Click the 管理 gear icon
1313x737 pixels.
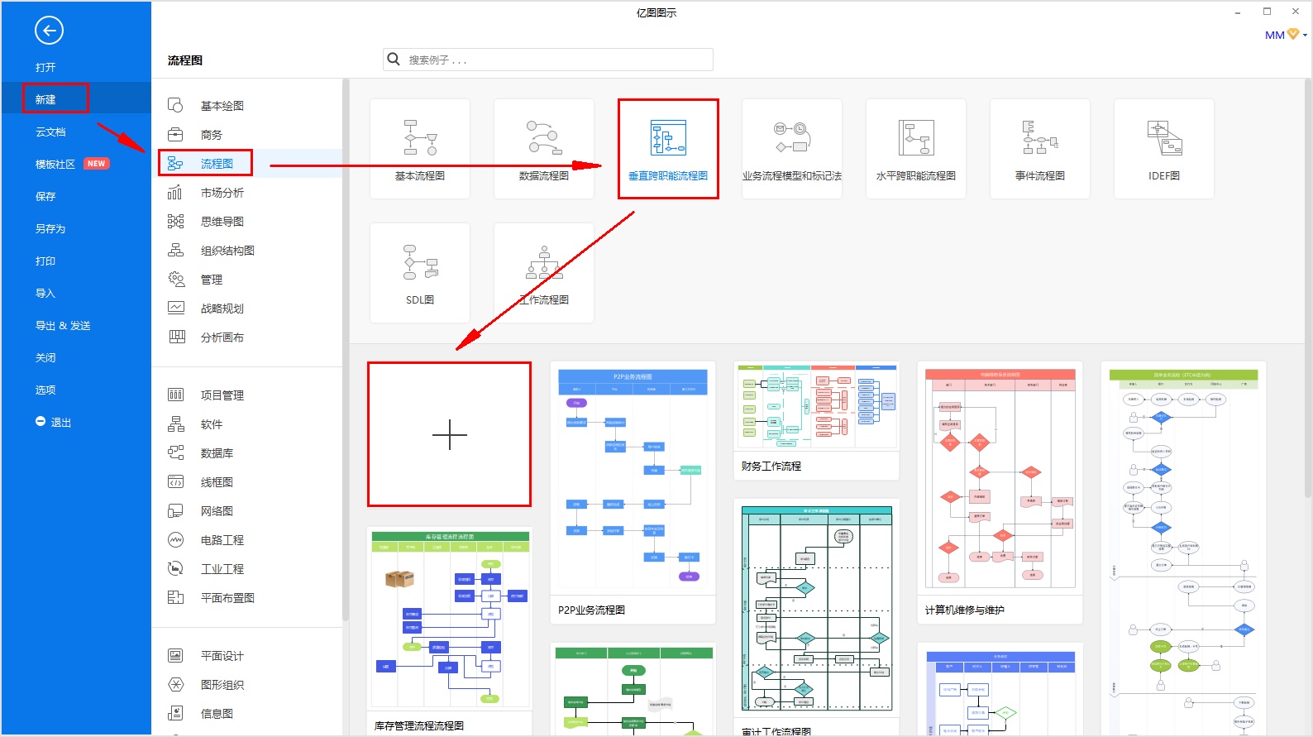pyautogui.click(x=175, y=279)
